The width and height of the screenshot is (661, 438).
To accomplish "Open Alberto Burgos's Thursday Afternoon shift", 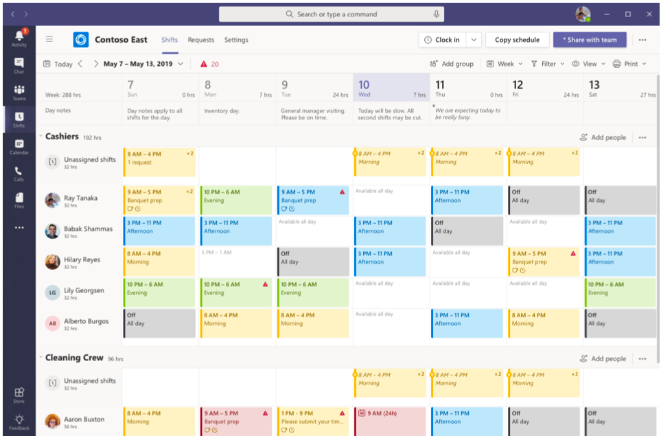I will [x=467, y=323].
